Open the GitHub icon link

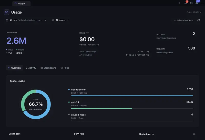click(x=191, y=3)
